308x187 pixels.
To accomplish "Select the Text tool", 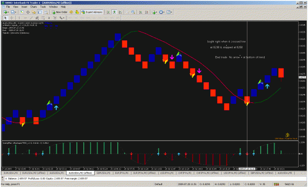I will (49, 18).
